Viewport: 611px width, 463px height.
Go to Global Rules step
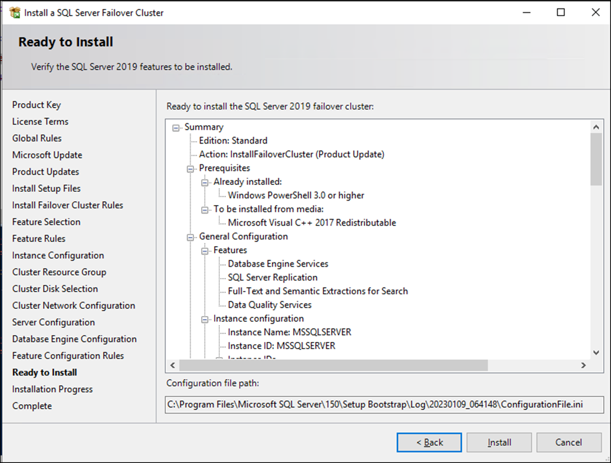point(37,138)
